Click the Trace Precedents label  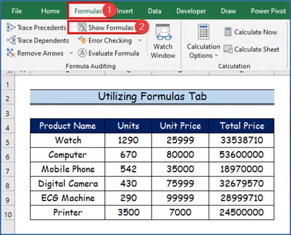point(42,28)
